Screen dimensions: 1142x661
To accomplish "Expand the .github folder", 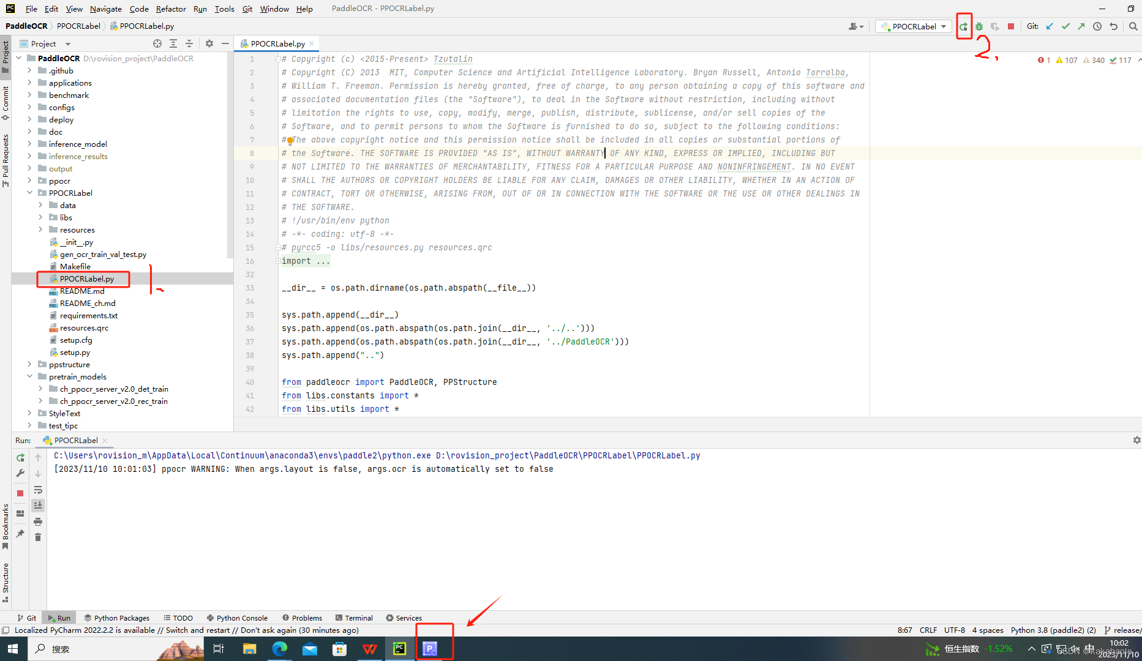I will 29,70.
